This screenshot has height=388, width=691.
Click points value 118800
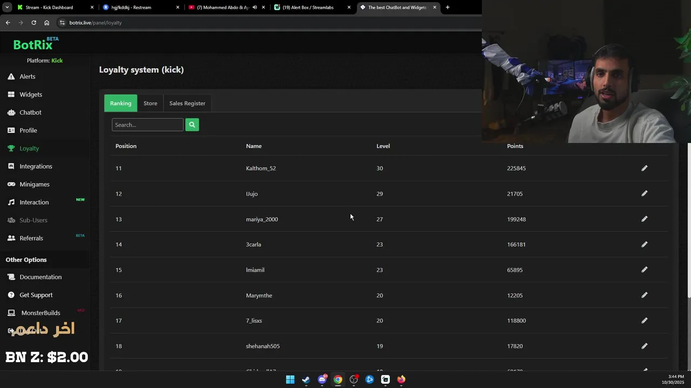[x=516, y=321]
